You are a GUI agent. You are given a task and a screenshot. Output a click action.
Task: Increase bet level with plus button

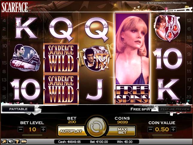coord(43,129)
